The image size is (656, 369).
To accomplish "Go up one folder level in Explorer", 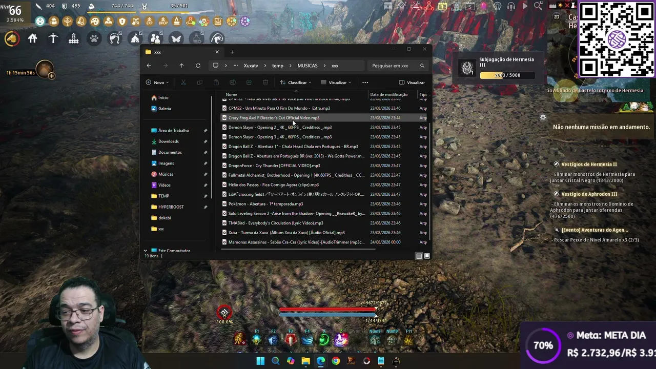I will coord(181,66).
